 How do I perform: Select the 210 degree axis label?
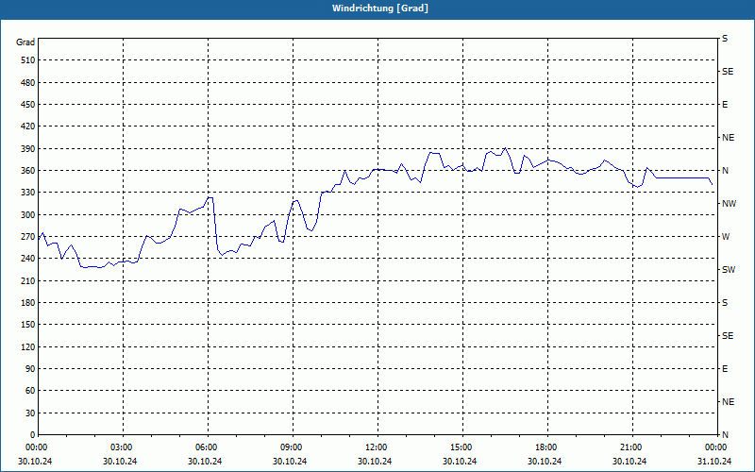click(x=28, y=280)
